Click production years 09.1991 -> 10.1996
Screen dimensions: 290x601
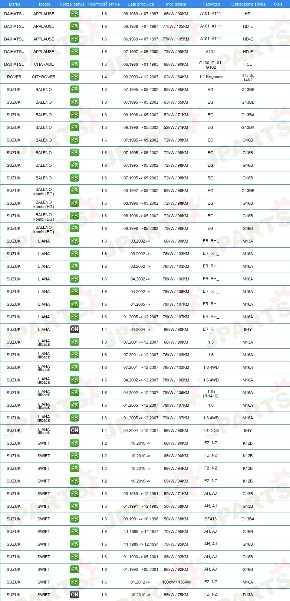point(141,519)
